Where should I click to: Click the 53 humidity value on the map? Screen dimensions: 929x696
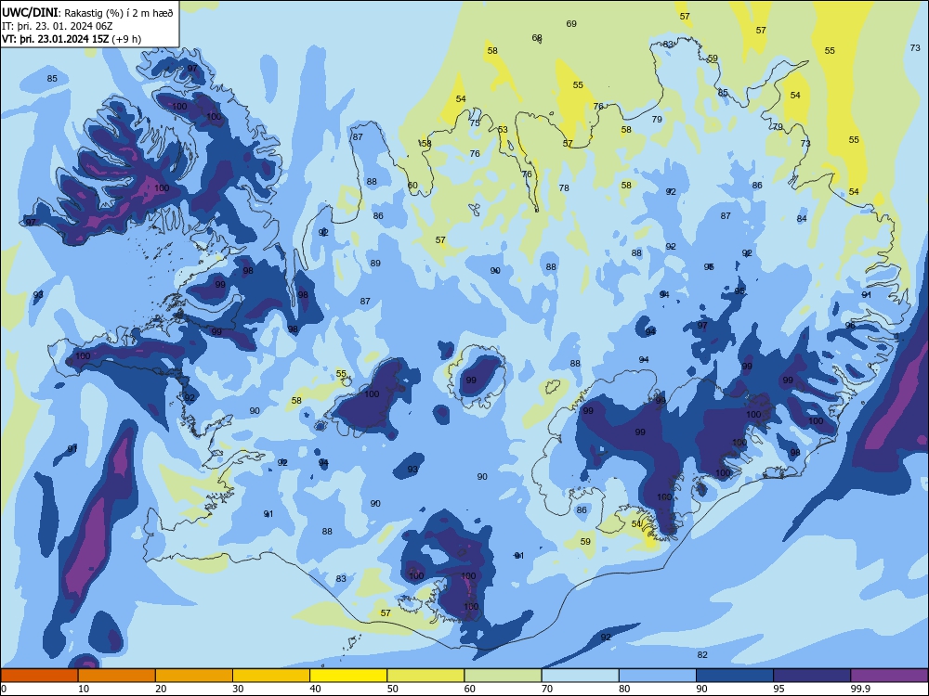point(503,130)
